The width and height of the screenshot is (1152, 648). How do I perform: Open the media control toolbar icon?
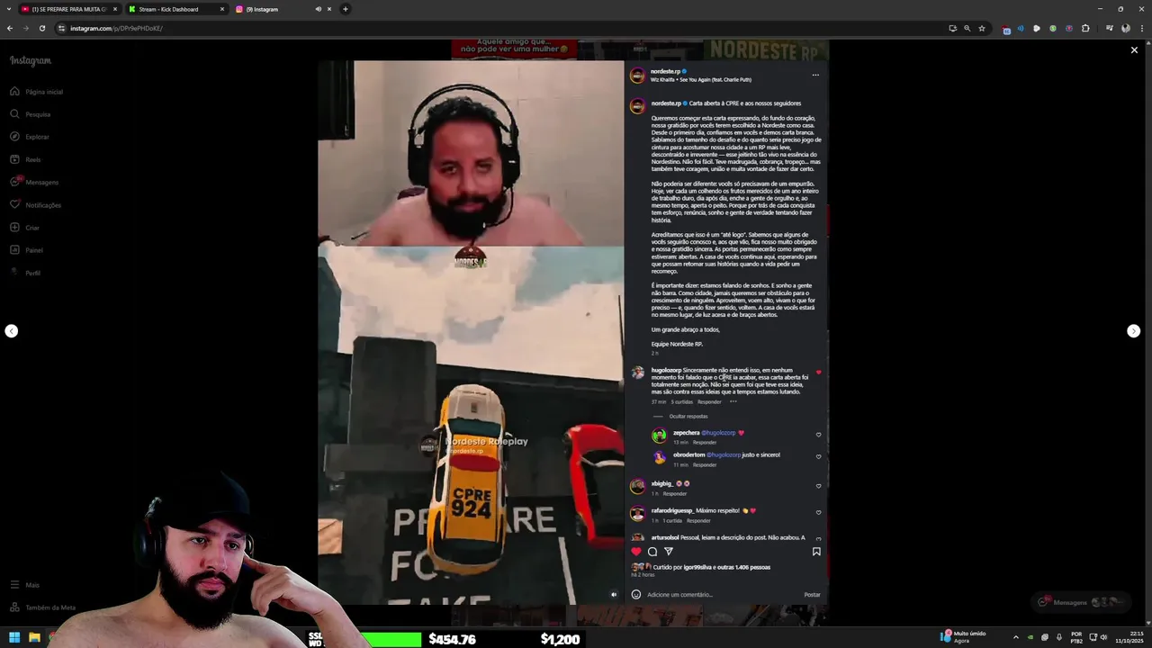(x=1110, y=28)
